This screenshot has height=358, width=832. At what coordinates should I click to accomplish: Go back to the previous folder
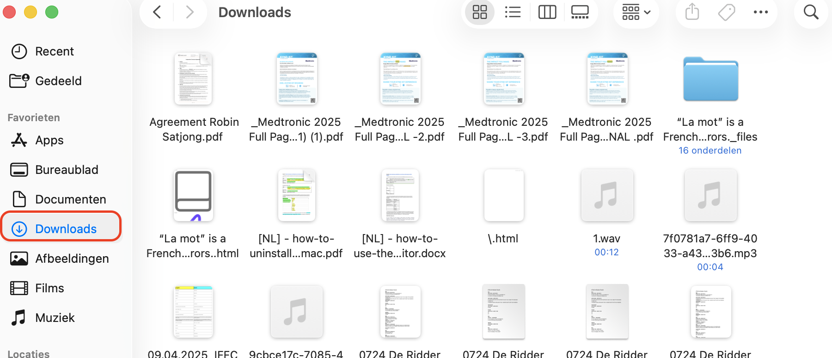click(x=157, y=12)
